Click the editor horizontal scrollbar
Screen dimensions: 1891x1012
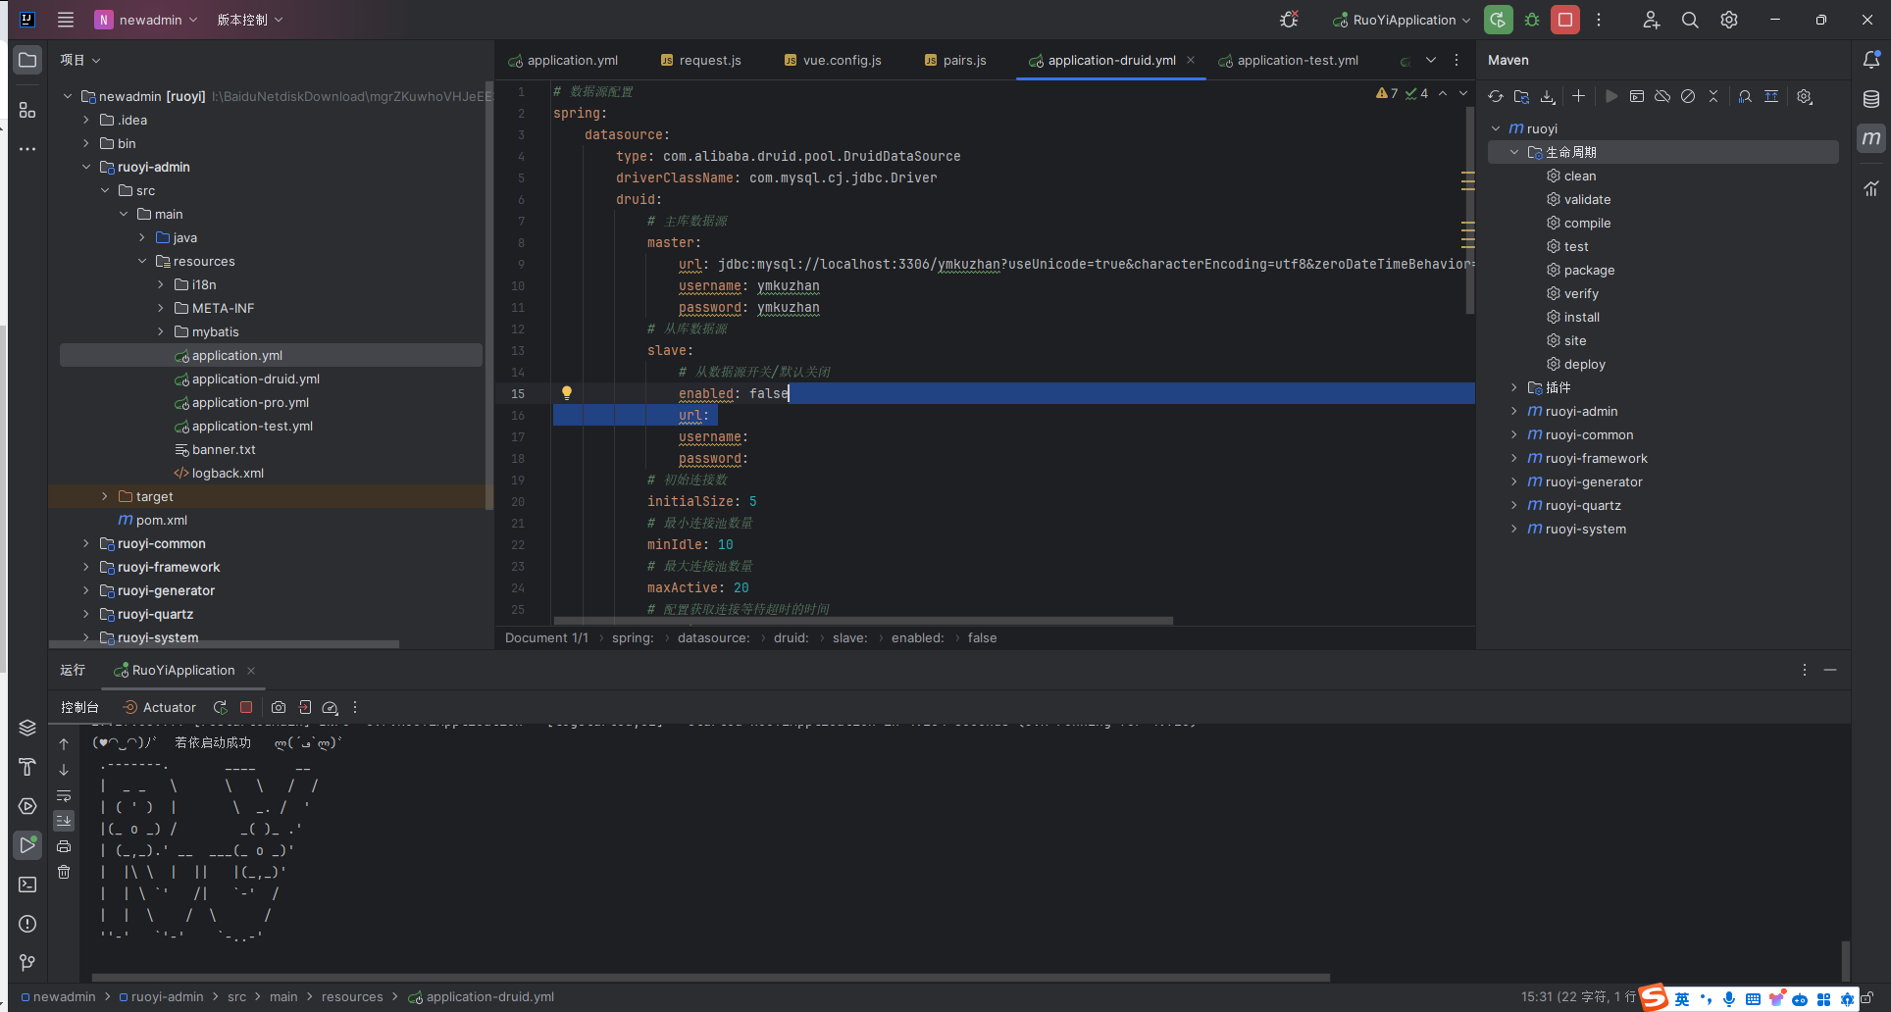(863, 621)
